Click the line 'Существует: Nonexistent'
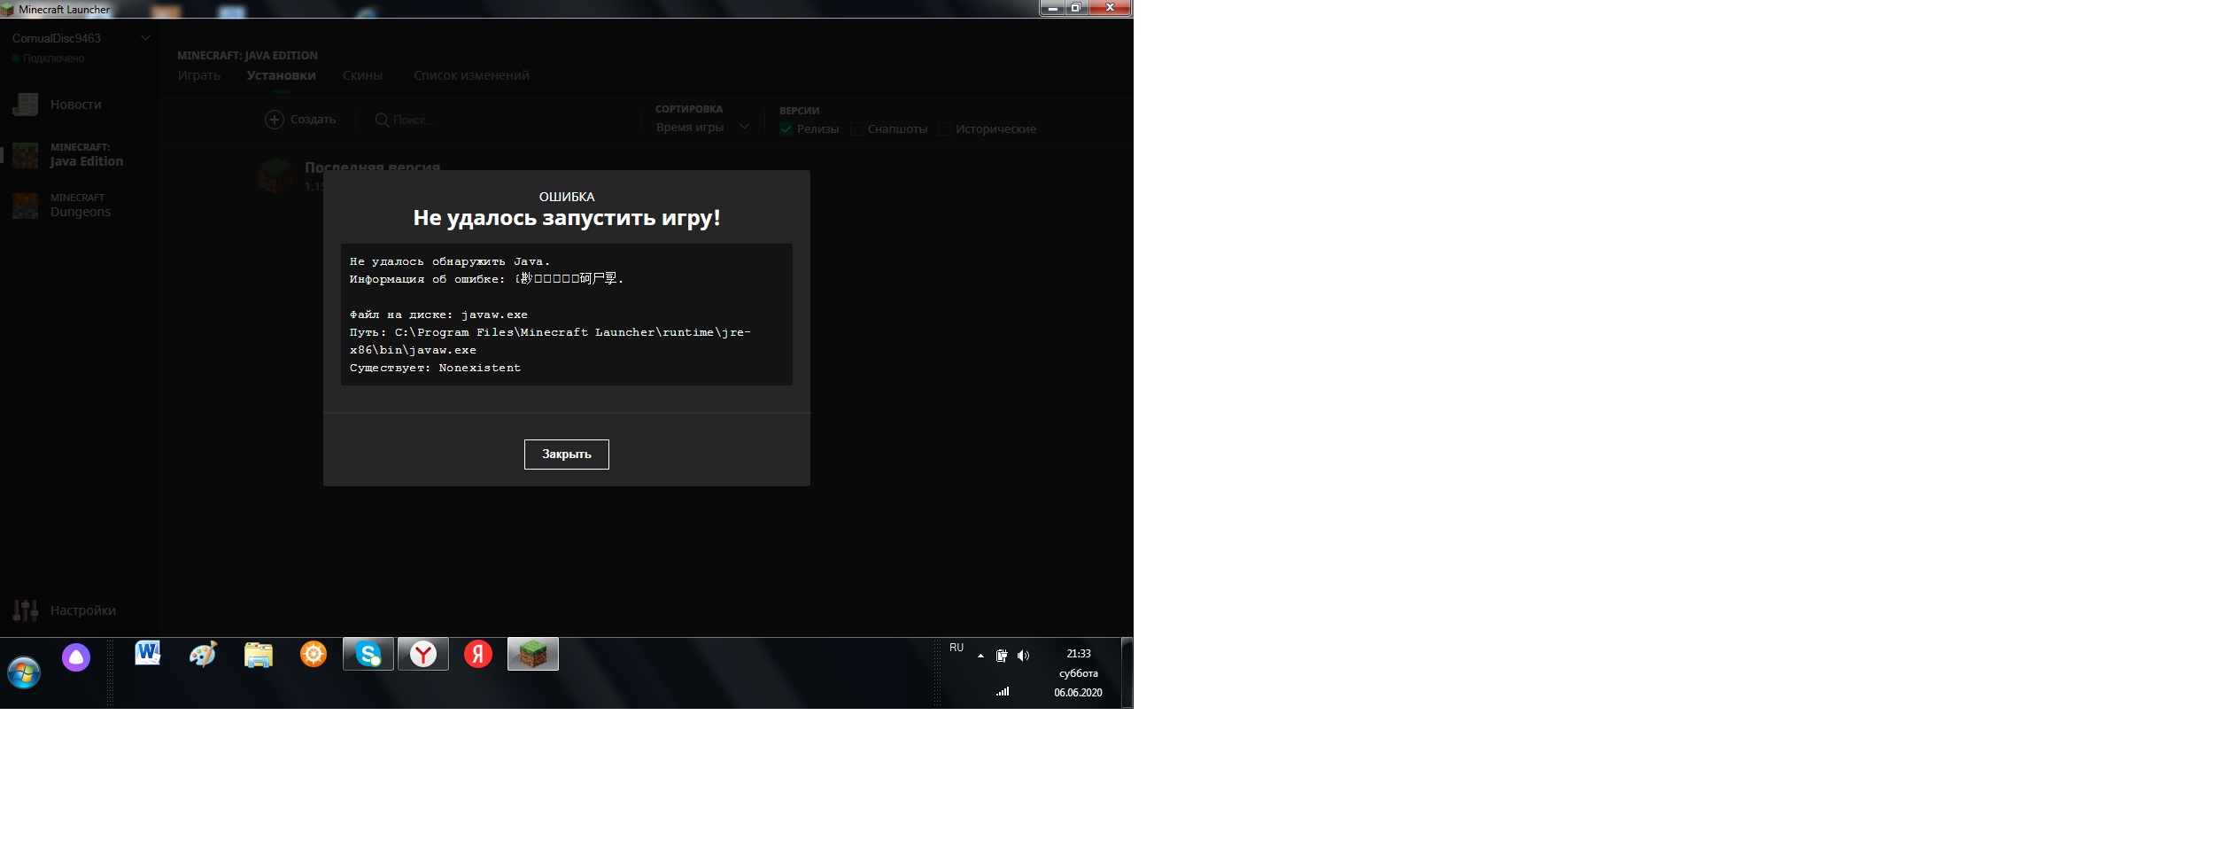The width and height of the screenshot is (2223, 847). coord(435,368)
